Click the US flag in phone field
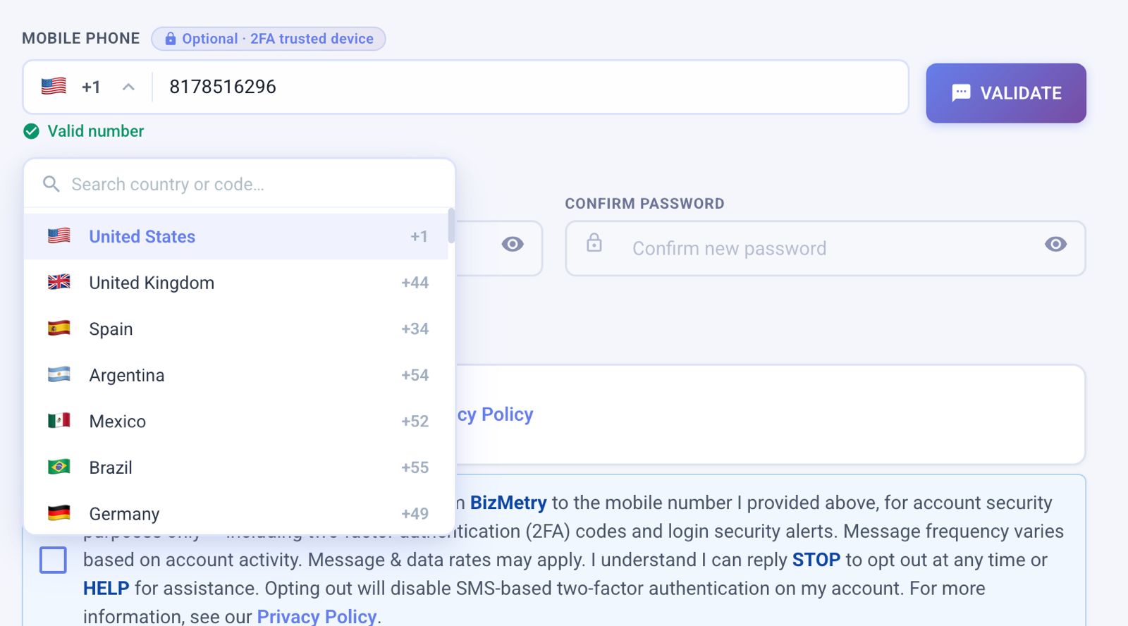Screen dimensions: 1128x626 click(x=54, y=86)
